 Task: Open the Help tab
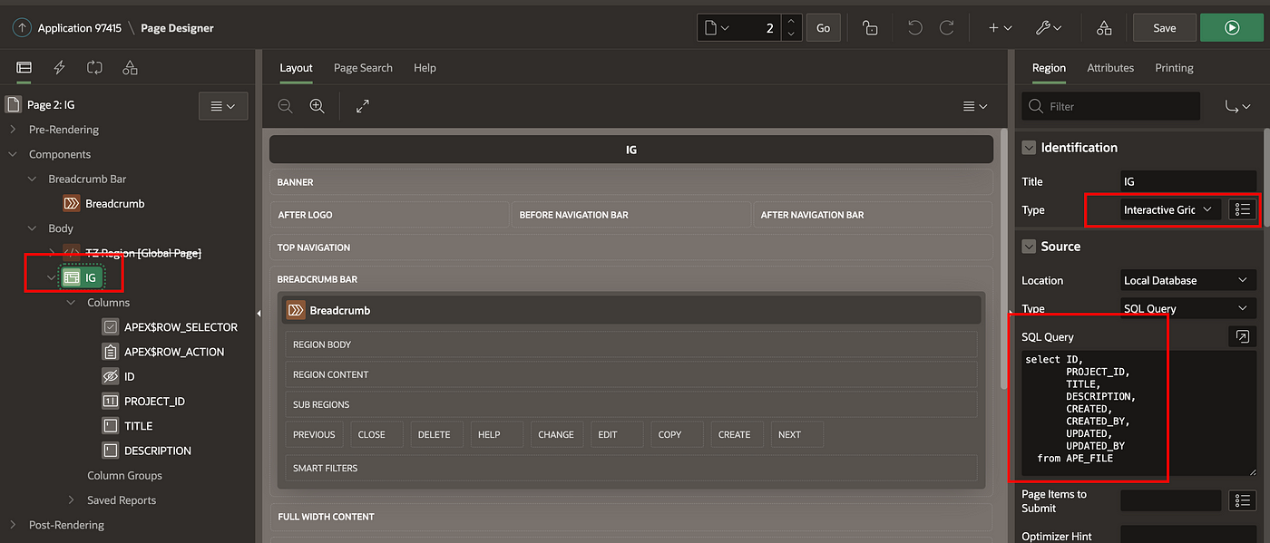click(425, 68)
